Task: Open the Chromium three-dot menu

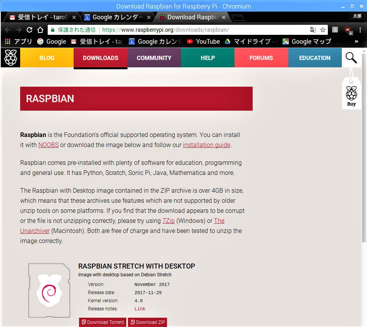Action: 360,30
